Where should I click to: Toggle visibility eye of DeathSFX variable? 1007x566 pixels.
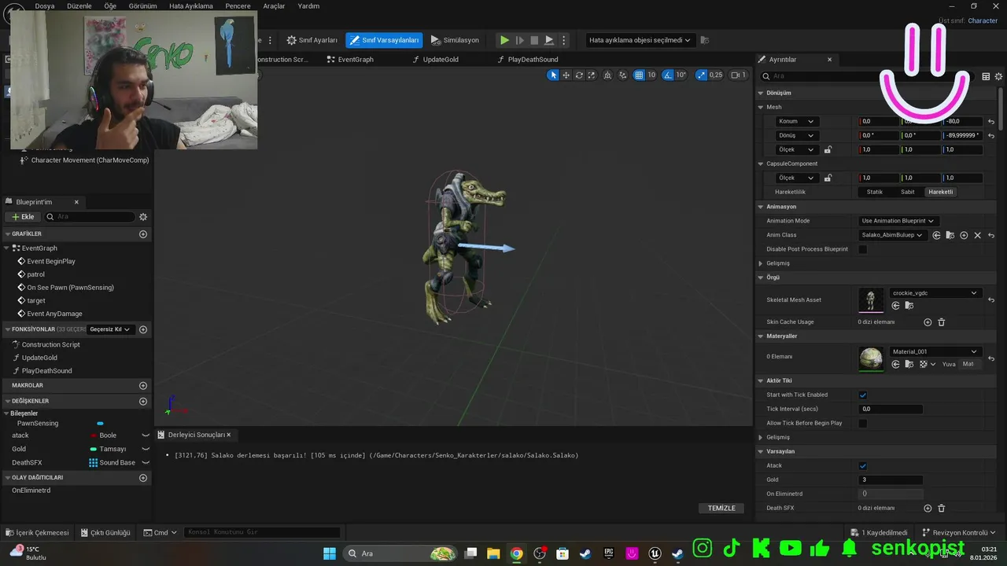(146, 462)
